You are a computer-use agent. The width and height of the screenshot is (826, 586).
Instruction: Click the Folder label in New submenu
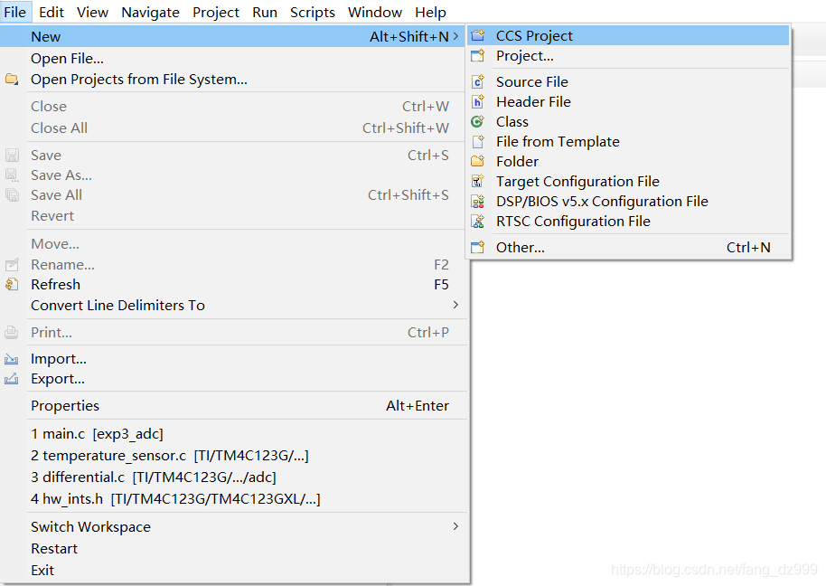point(517,161)
